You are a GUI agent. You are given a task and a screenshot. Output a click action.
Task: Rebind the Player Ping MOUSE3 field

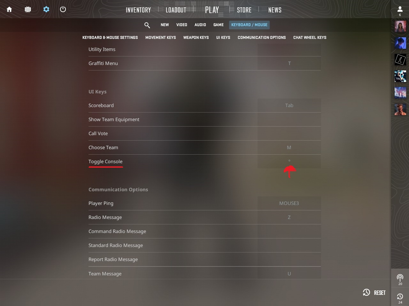289,203
